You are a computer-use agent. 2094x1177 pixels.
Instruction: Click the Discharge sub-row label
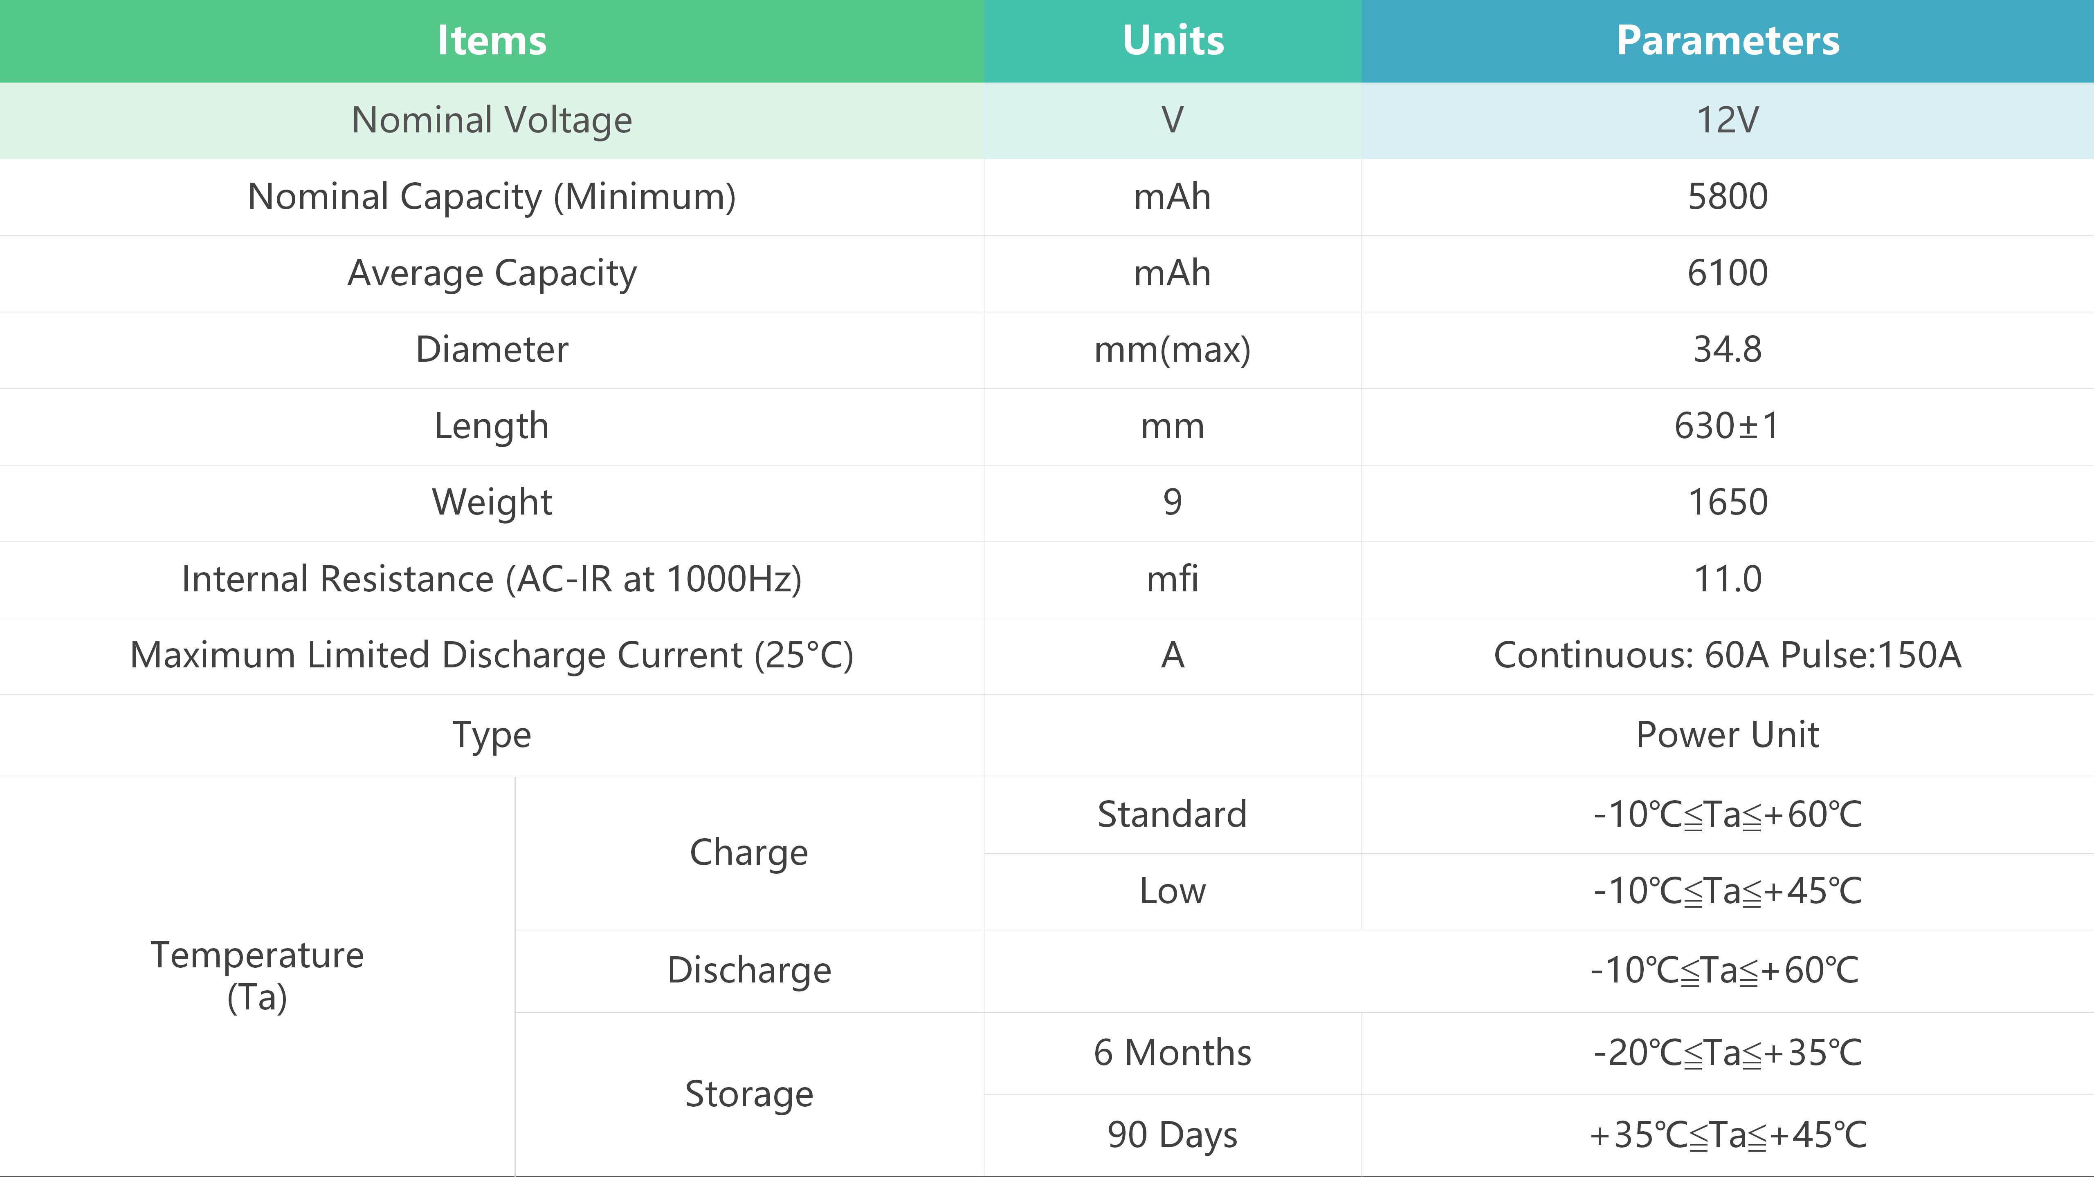click(x=749, y=971)
